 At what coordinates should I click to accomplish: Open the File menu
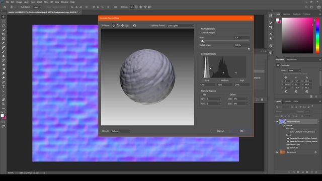click(7, 2)
